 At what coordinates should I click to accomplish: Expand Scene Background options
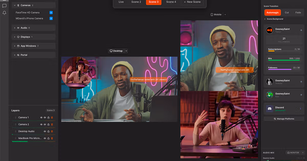tap(265, 19)
